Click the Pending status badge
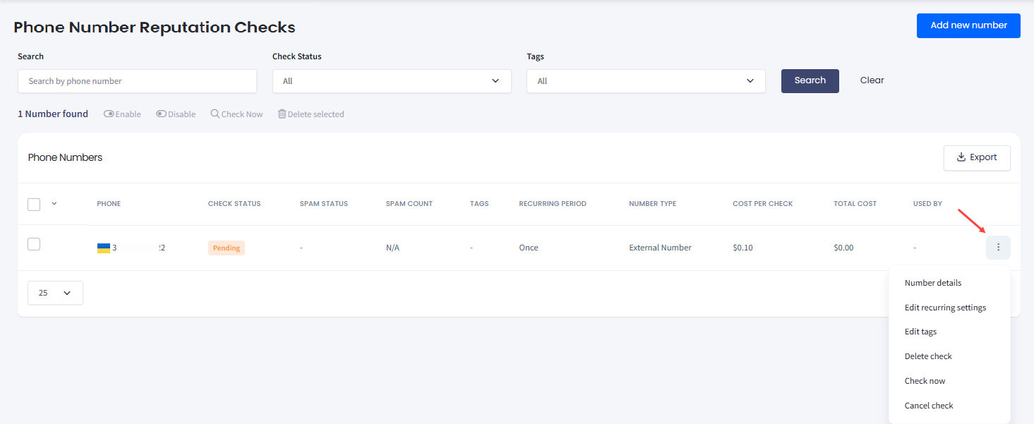The width and height of the screenshot is (1034, 424). (x=227, y=248)
